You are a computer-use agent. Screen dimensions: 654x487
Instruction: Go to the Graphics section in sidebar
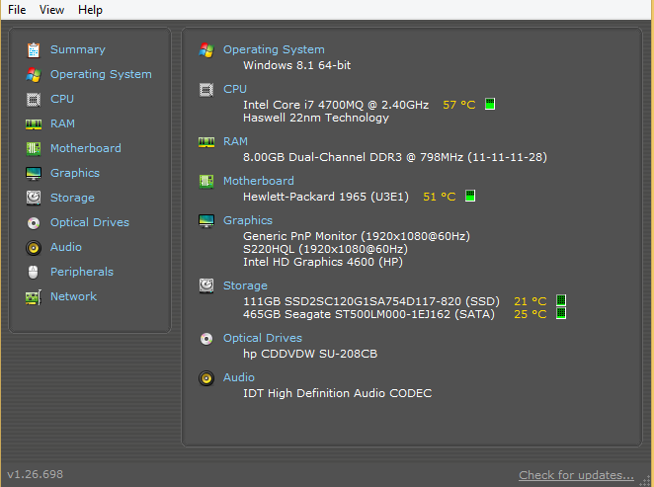tap(75, 173)
